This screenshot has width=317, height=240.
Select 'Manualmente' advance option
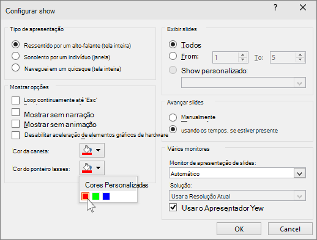(173, 117)
